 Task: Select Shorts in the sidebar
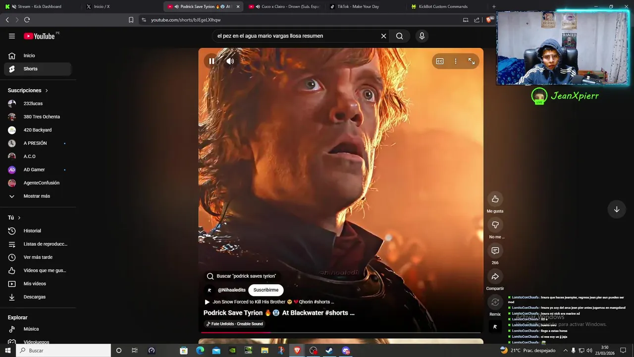[38, 69]
